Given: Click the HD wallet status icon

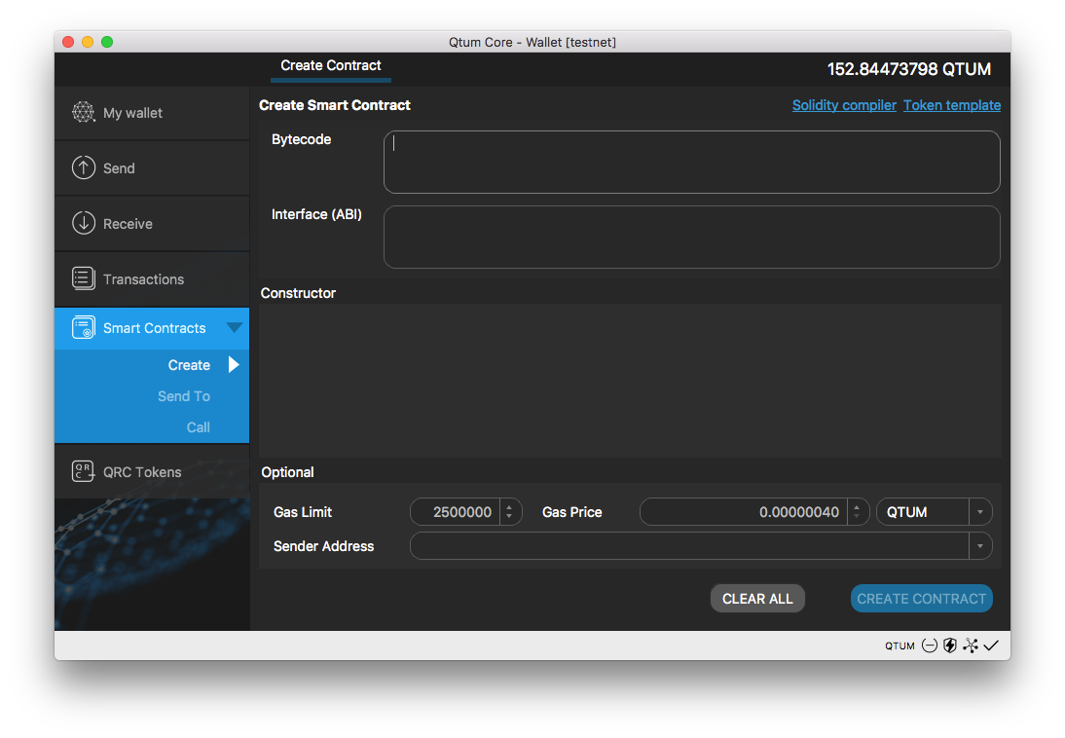Looking at the screenshot, I should tap(929, 646).
